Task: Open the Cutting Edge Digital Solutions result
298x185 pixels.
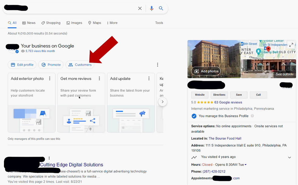Action: point(71,165)
